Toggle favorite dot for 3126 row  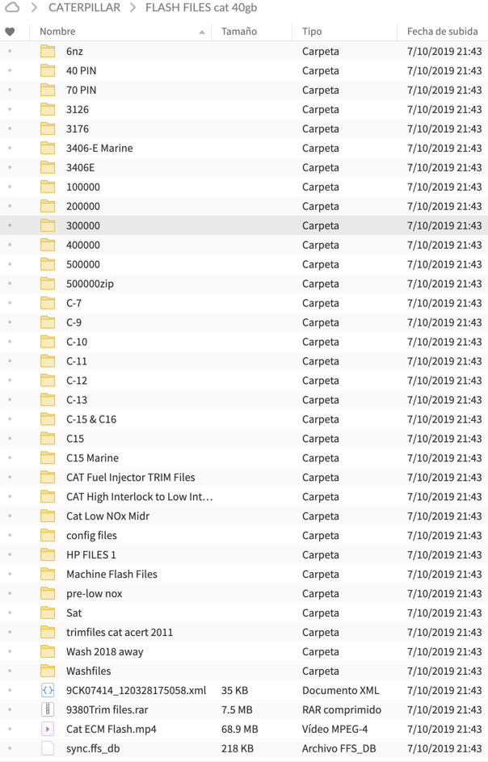[x=10, y=109]
